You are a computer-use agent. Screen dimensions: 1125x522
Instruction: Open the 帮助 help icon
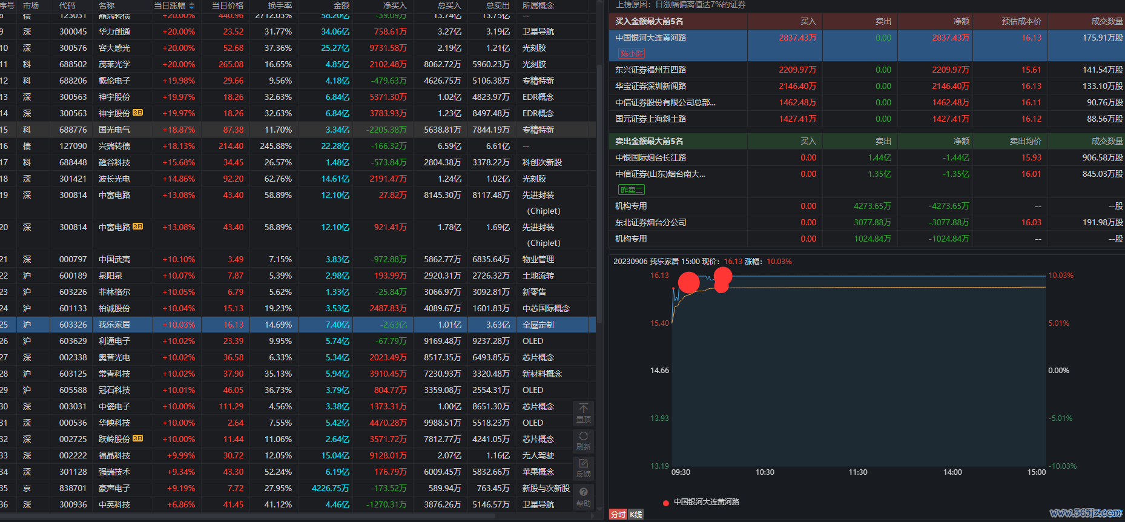584,497
